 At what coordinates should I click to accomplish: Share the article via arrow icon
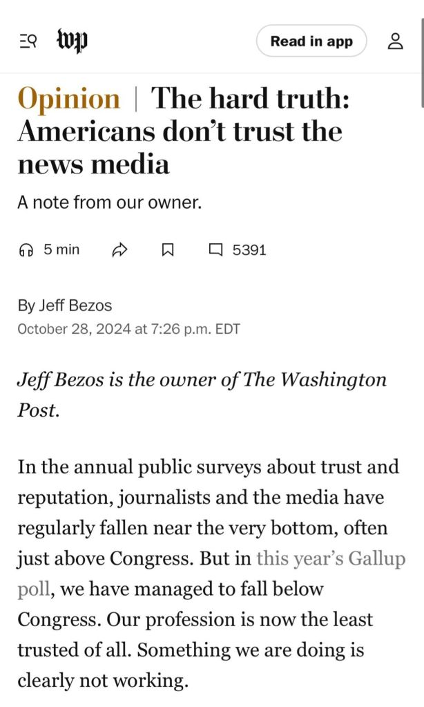click(x=119, y=250)
